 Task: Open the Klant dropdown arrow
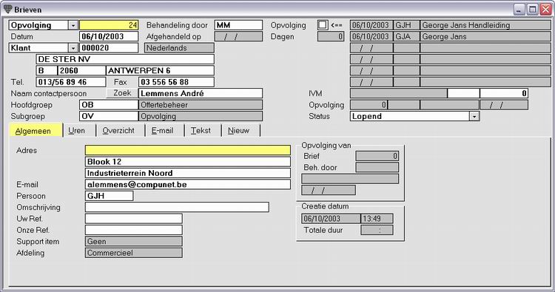click(73, 48)
